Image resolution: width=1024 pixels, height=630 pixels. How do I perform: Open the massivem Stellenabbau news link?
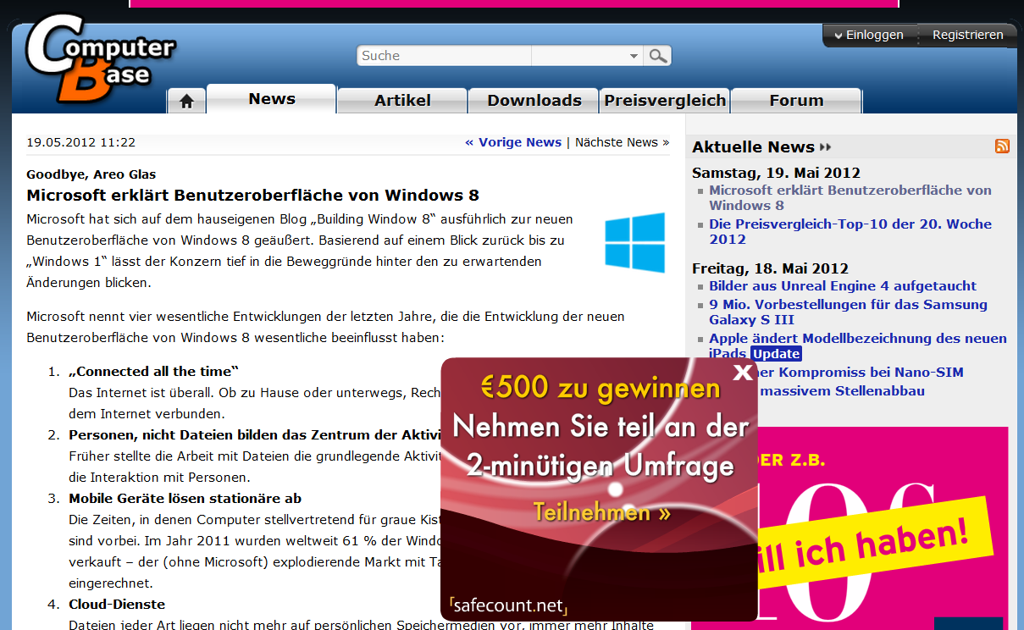(842, 391)
